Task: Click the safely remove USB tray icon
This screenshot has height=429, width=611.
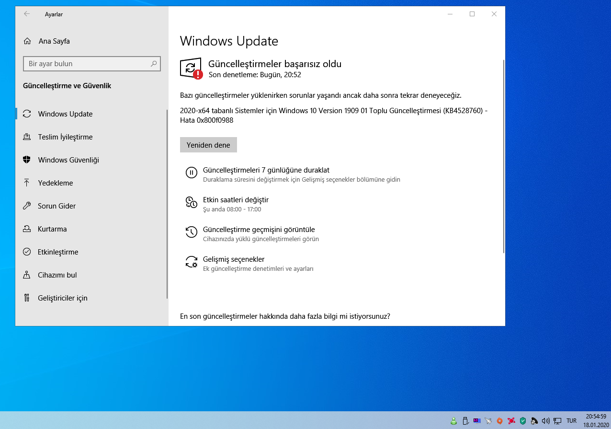Action: click(x=465, y=421)
